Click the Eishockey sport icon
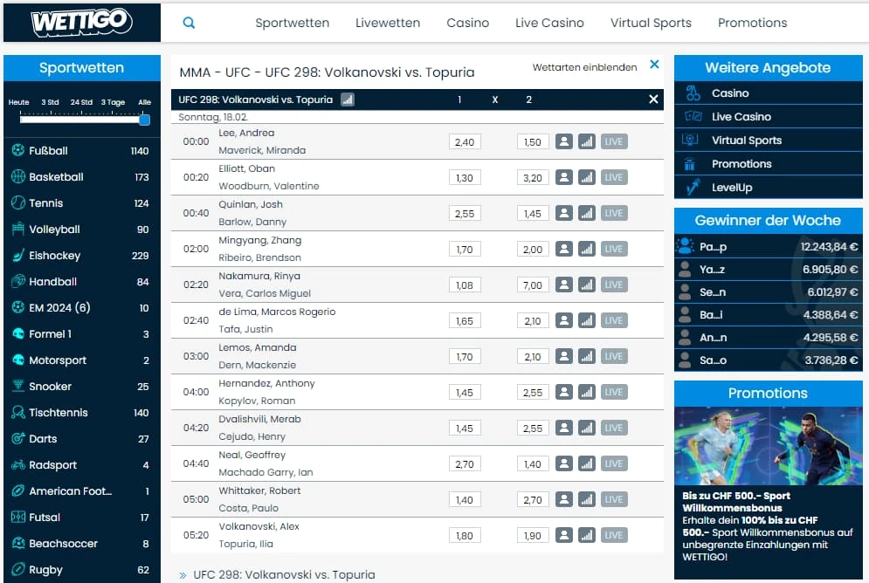Viewport: 869px width, 583px height. click(x=18, y=255)
